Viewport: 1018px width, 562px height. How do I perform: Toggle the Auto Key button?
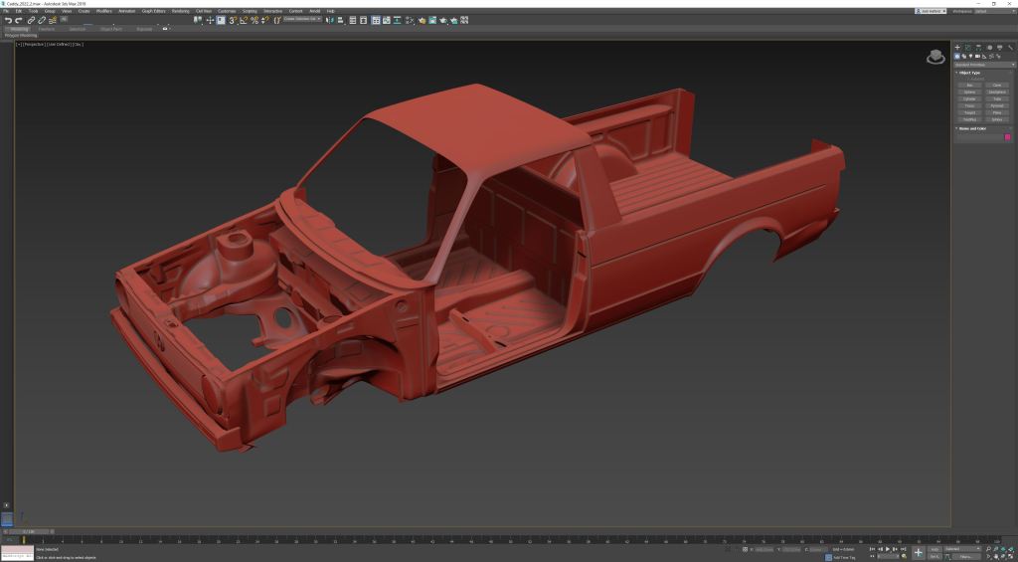coord(935,549)
